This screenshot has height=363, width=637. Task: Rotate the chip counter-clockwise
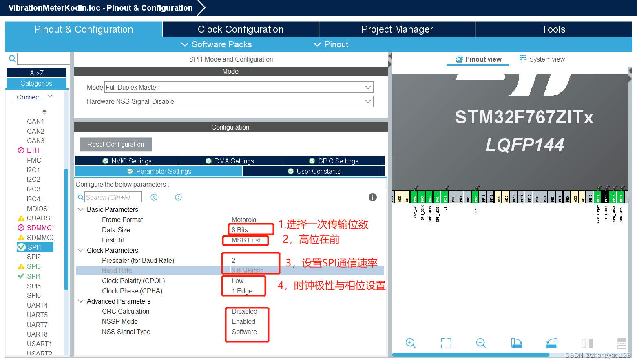[552, 343]
